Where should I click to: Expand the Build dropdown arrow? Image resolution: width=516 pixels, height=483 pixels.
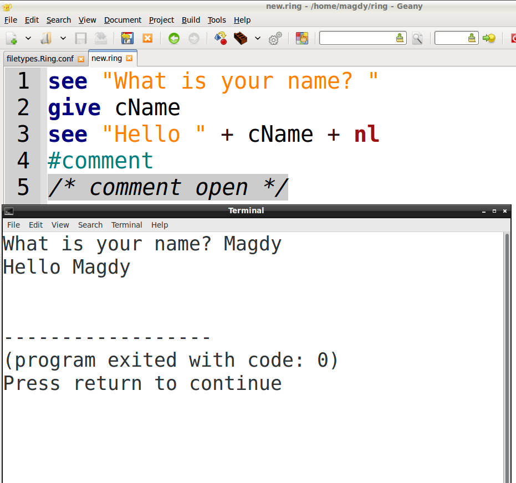[x=257, y=38]
